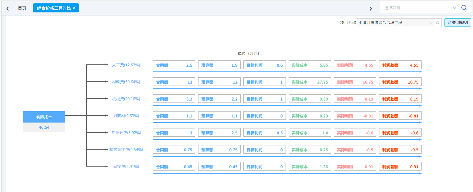Click the 周转材 目标利润 0 cell
The height and width of the screenshot is (192, 473).
tap(265, 116)
